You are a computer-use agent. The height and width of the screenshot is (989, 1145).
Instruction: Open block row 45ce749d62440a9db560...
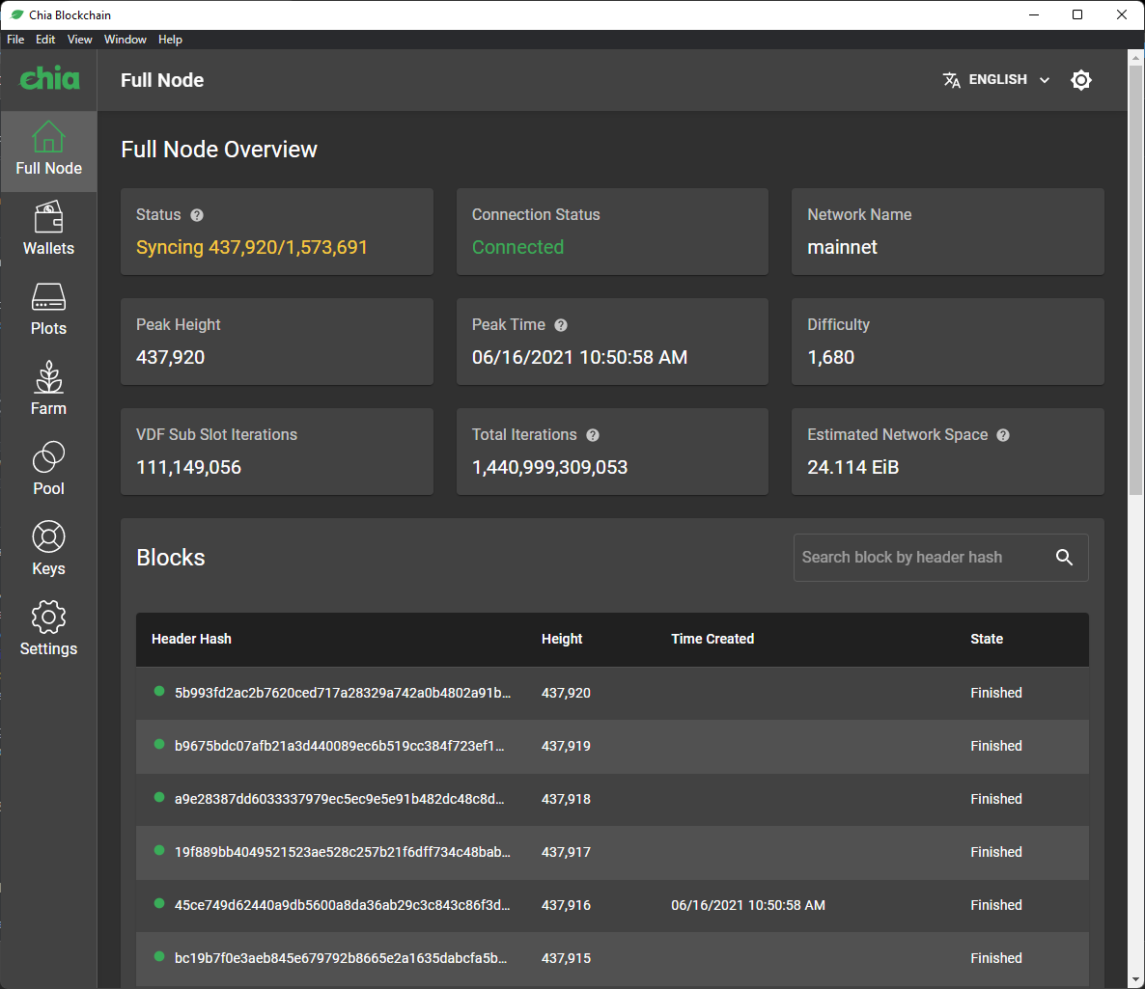pos(612,905)
